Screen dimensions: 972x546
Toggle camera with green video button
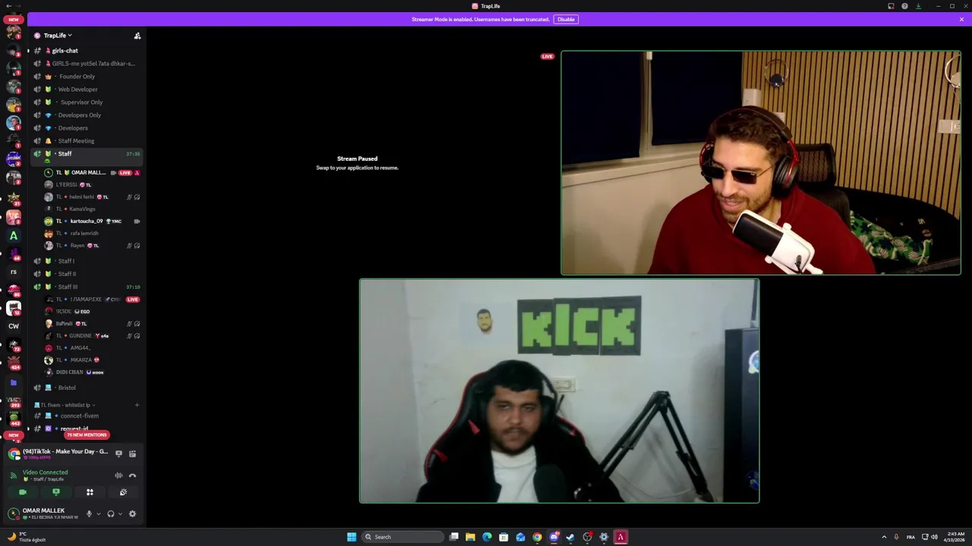click(23, 492)
